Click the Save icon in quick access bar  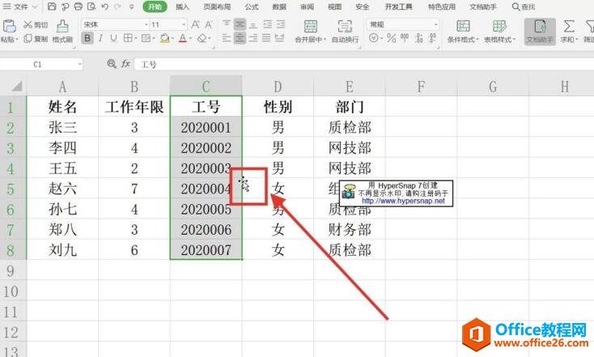pos(52,6)
